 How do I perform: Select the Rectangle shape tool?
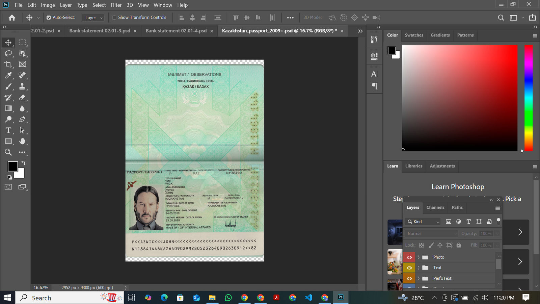pos(8,141)
